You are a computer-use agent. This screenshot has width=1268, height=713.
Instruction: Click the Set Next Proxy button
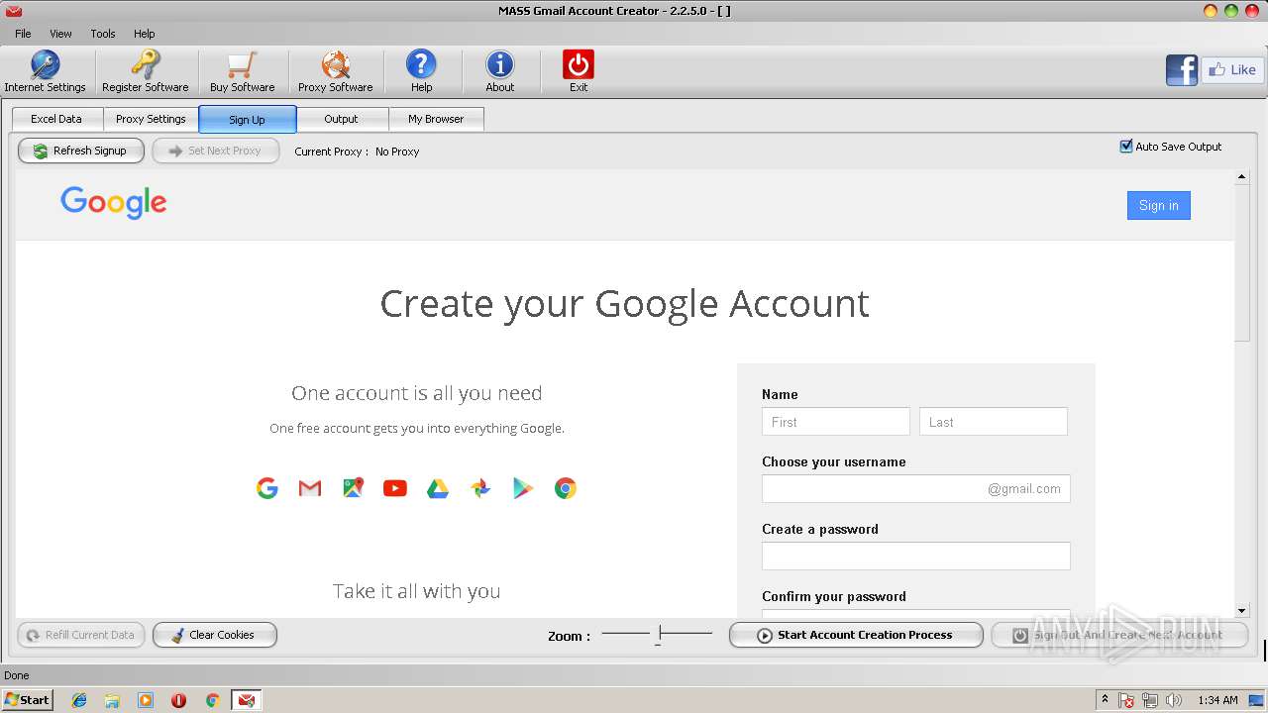click(x=216, y=151)
